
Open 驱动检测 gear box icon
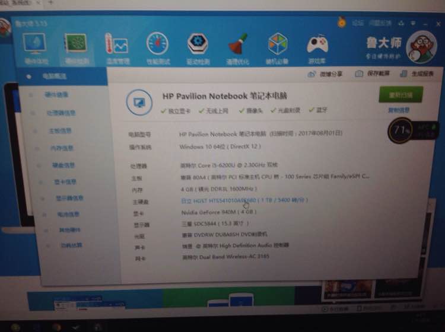(198, 43)
